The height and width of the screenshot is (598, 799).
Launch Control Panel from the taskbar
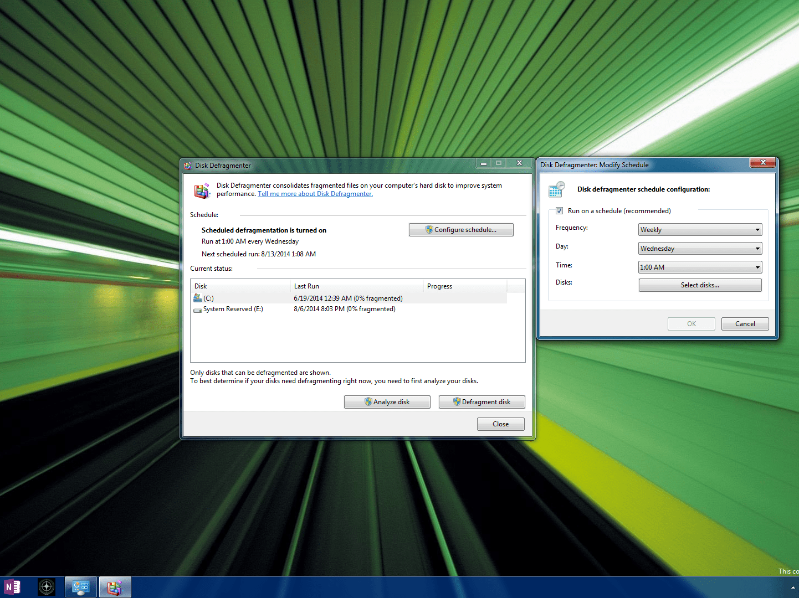(x=80, y=586)
